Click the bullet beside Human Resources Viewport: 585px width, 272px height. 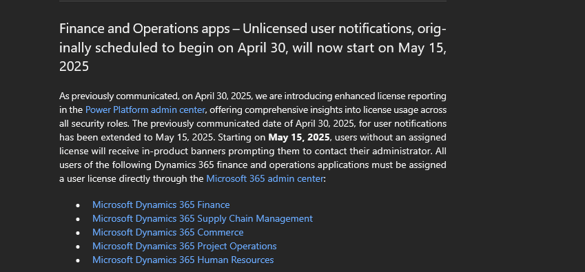click(x=78, y=260)
